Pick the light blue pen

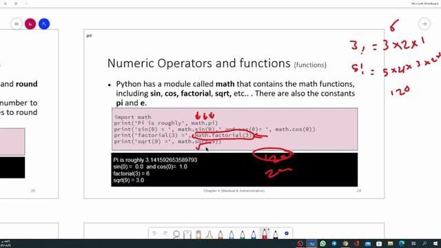(232, 234)
